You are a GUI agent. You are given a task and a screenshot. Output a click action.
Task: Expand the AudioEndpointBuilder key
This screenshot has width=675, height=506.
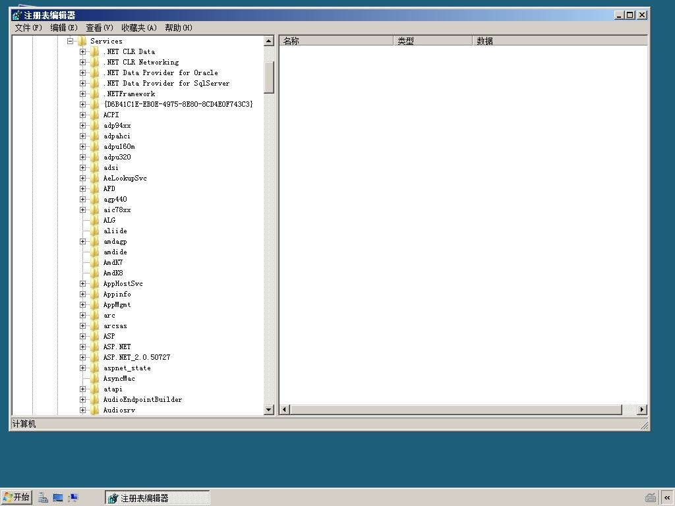coord(82,400)
